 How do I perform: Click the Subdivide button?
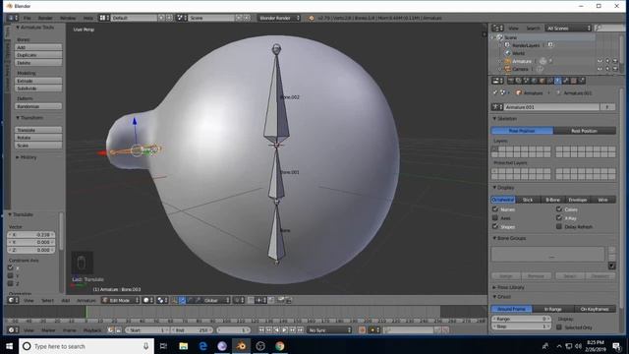[x=38, y=88]
